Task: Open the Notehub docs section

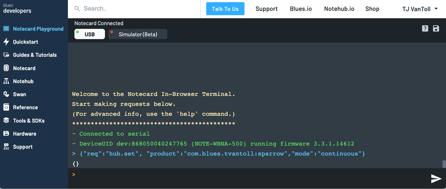Action: (x=23, y=81)
